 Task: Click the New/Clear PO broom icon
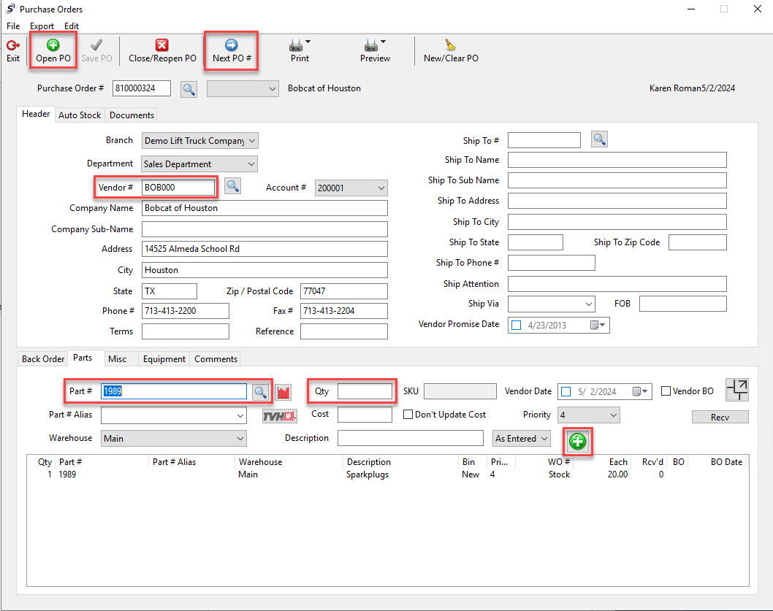[x=450, y=45]
